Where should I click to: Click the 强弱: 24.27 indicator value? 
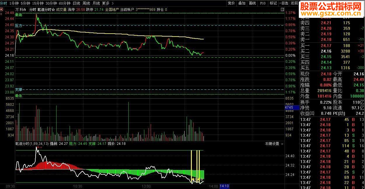click(x=59, y=144)
